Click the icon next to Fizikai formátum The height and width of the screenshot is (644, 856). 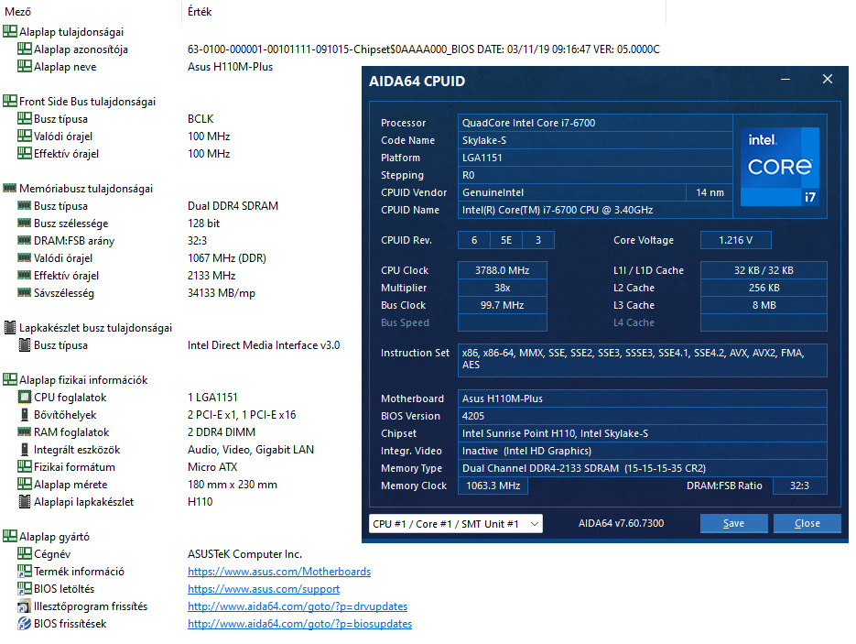(24, 466)
